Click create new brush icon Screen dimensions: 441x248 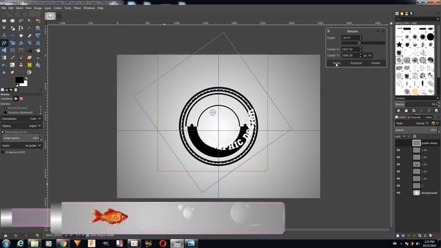(406, 111)
